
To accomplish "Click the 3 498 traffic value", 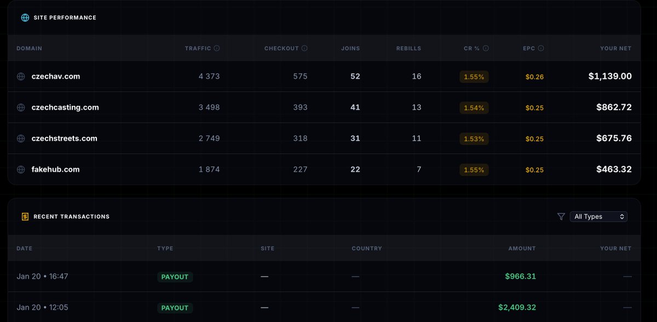I will pyautogui.click(x=209, y=108).
